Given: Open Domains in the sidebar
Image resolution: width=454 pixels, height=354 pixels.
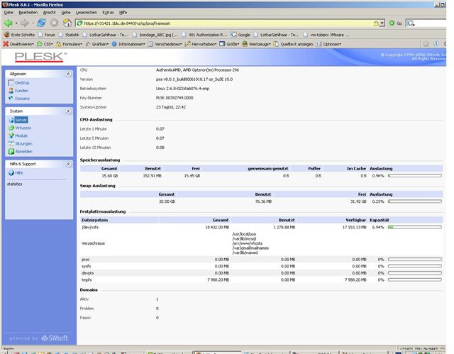Looking at the screenshot, I should coord(22,99).
